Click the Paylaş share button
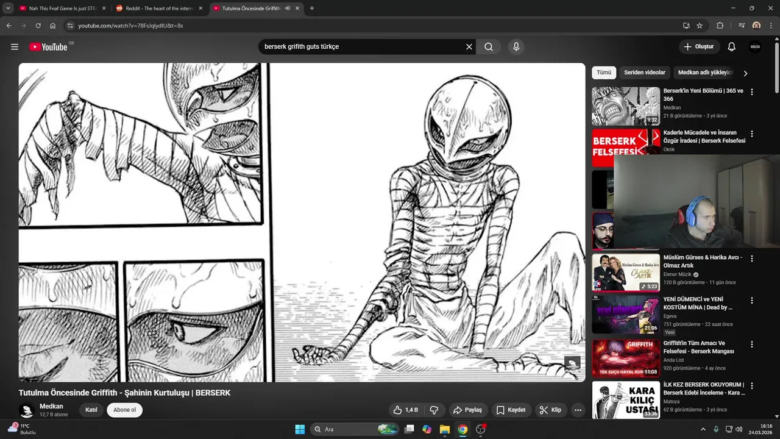Screen dimensions: 780x439 (467, 410)
